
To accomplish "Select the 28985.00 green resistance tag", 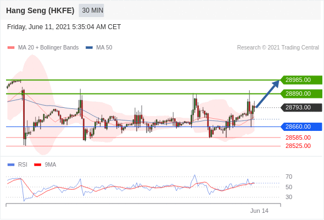I will pyautogui.click(x=301, y=80).
